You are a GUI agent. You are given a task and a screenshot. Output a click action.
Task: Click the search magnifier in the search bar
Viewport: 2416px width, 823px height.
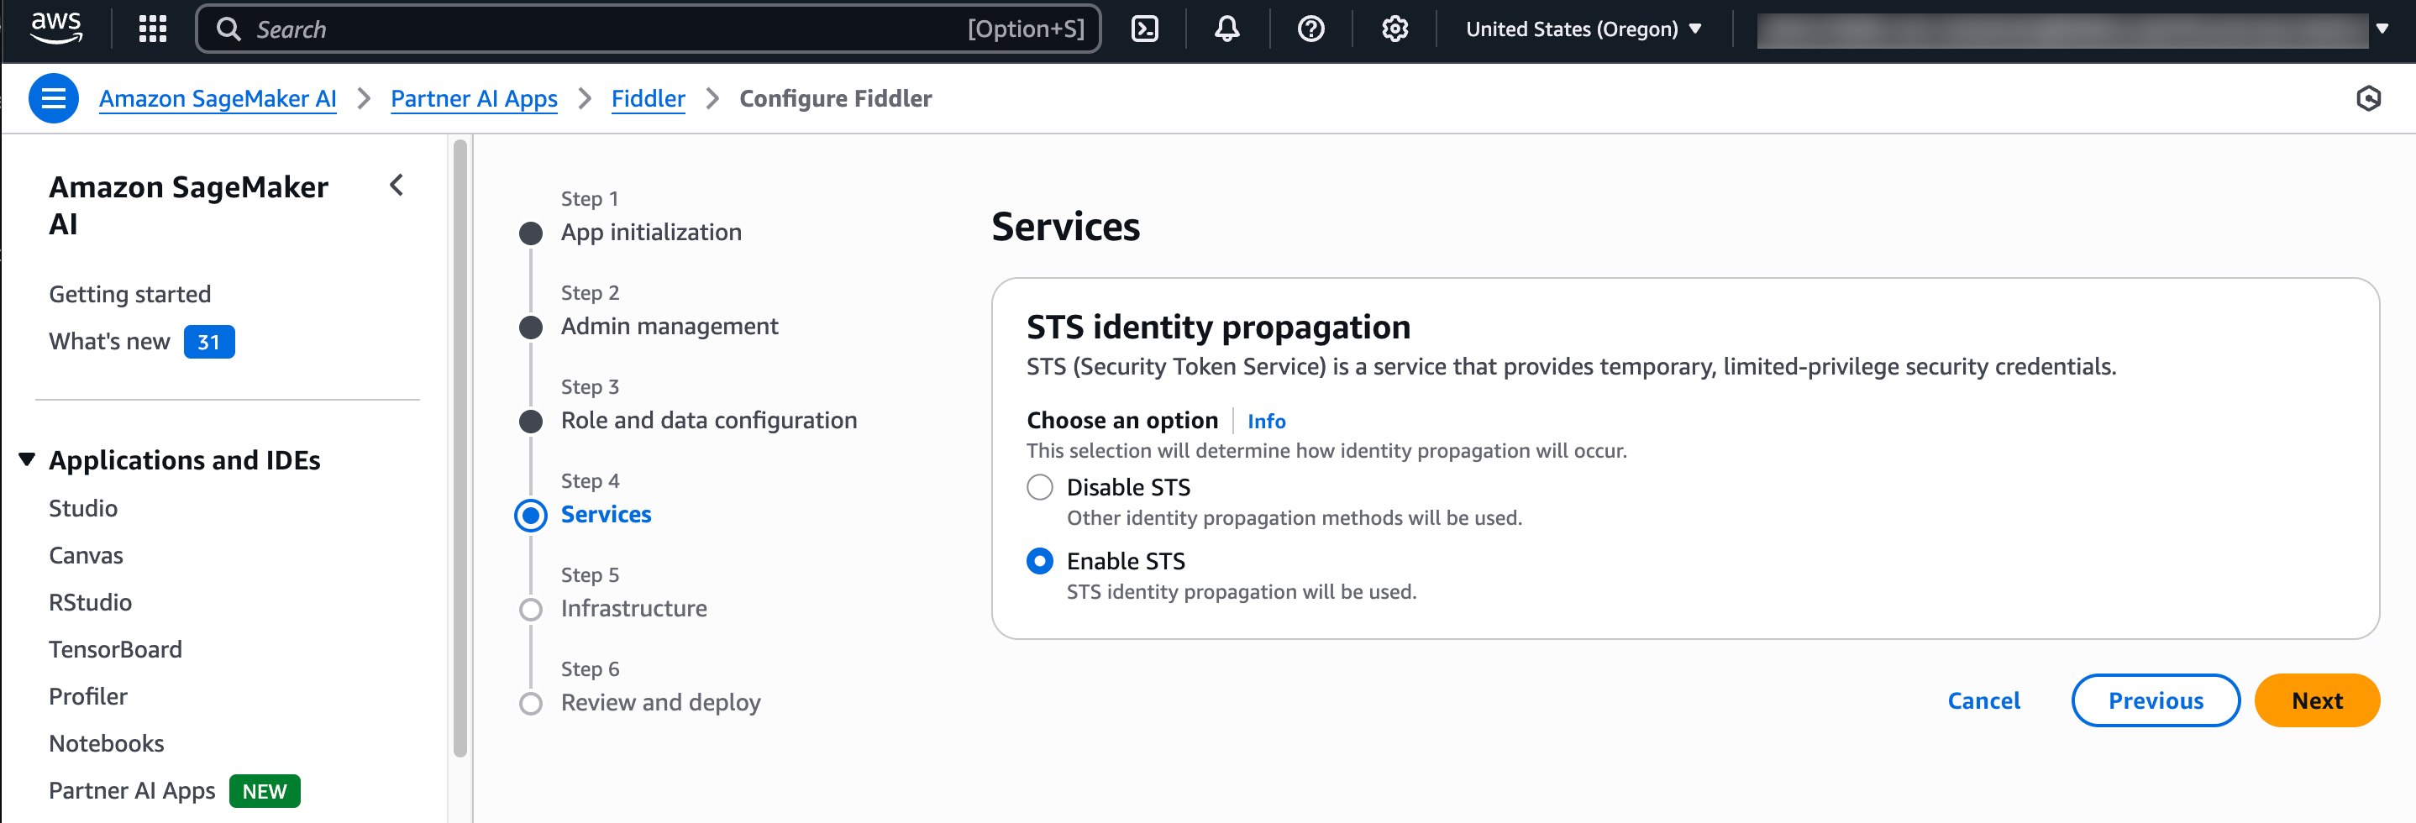click(228, 28)
